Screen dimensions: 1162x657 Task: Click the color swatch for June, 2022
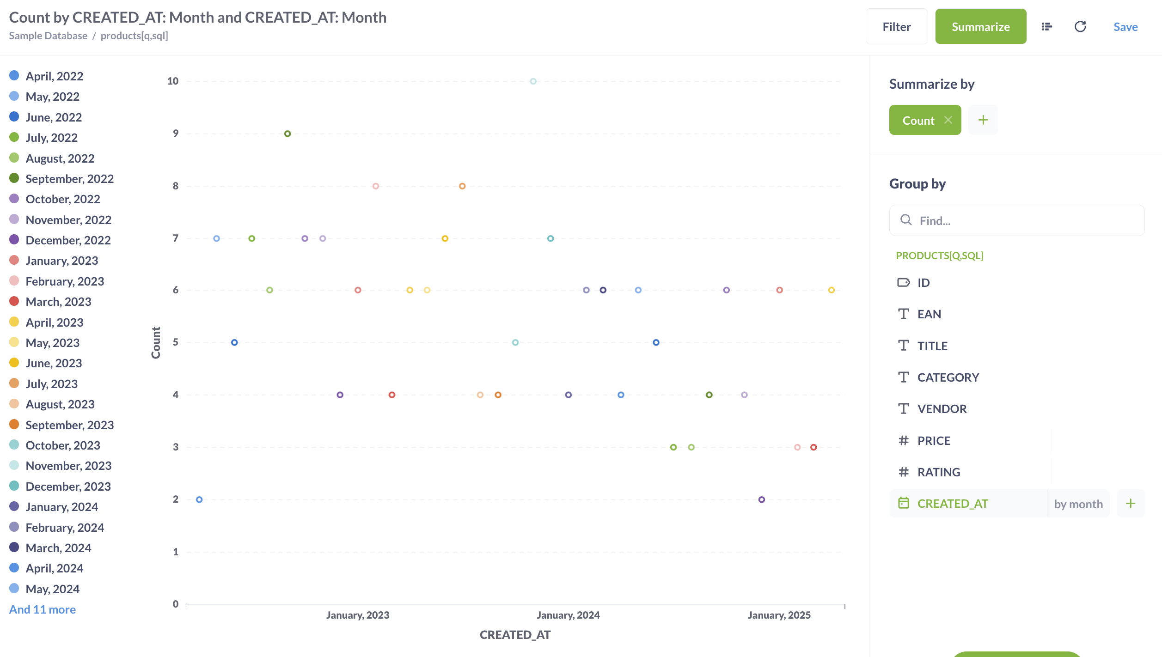point(14,116)
